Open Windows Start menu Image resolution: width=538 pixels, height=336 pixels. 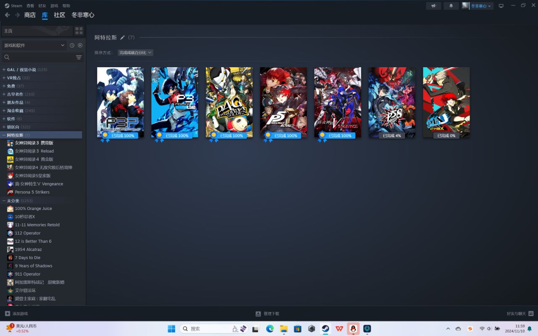click(x=171, y=328)
